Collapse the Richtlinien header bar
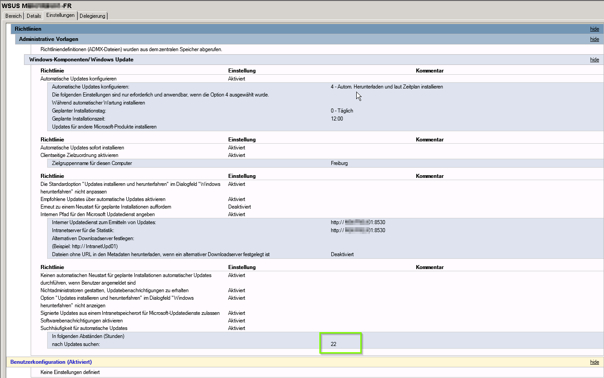The width and height of the screenshot is (604, 378). coord(306,29)
